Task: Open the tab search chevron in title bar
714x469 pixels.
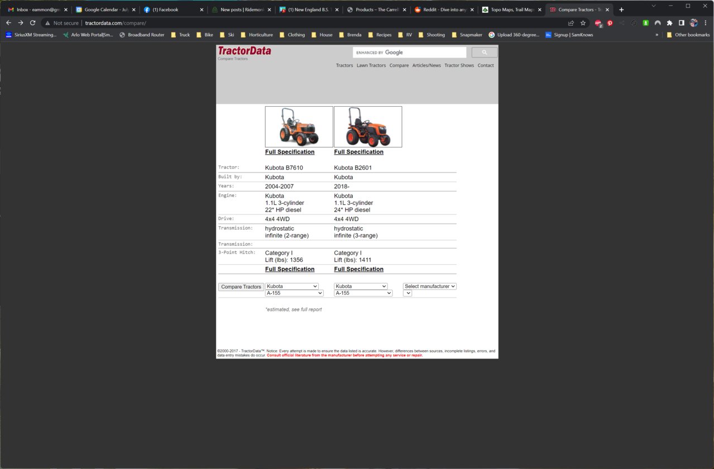Action: coord(653,6)
